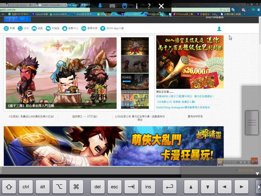Open the info (i) icon in the toolbar
Viewport: 261px width, 196px height.
point(137,6)
